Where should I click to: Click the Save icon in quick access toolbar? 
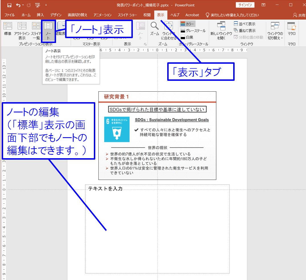[x=9, y=5]
